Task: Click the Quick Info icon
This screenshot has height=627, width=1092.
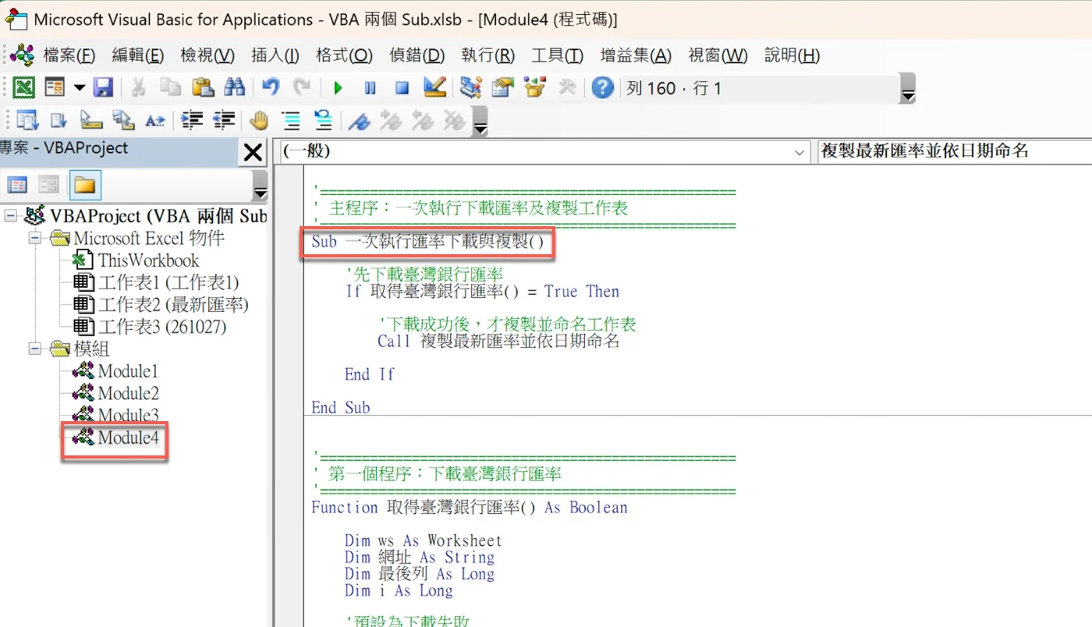Action: pos(91,120)
